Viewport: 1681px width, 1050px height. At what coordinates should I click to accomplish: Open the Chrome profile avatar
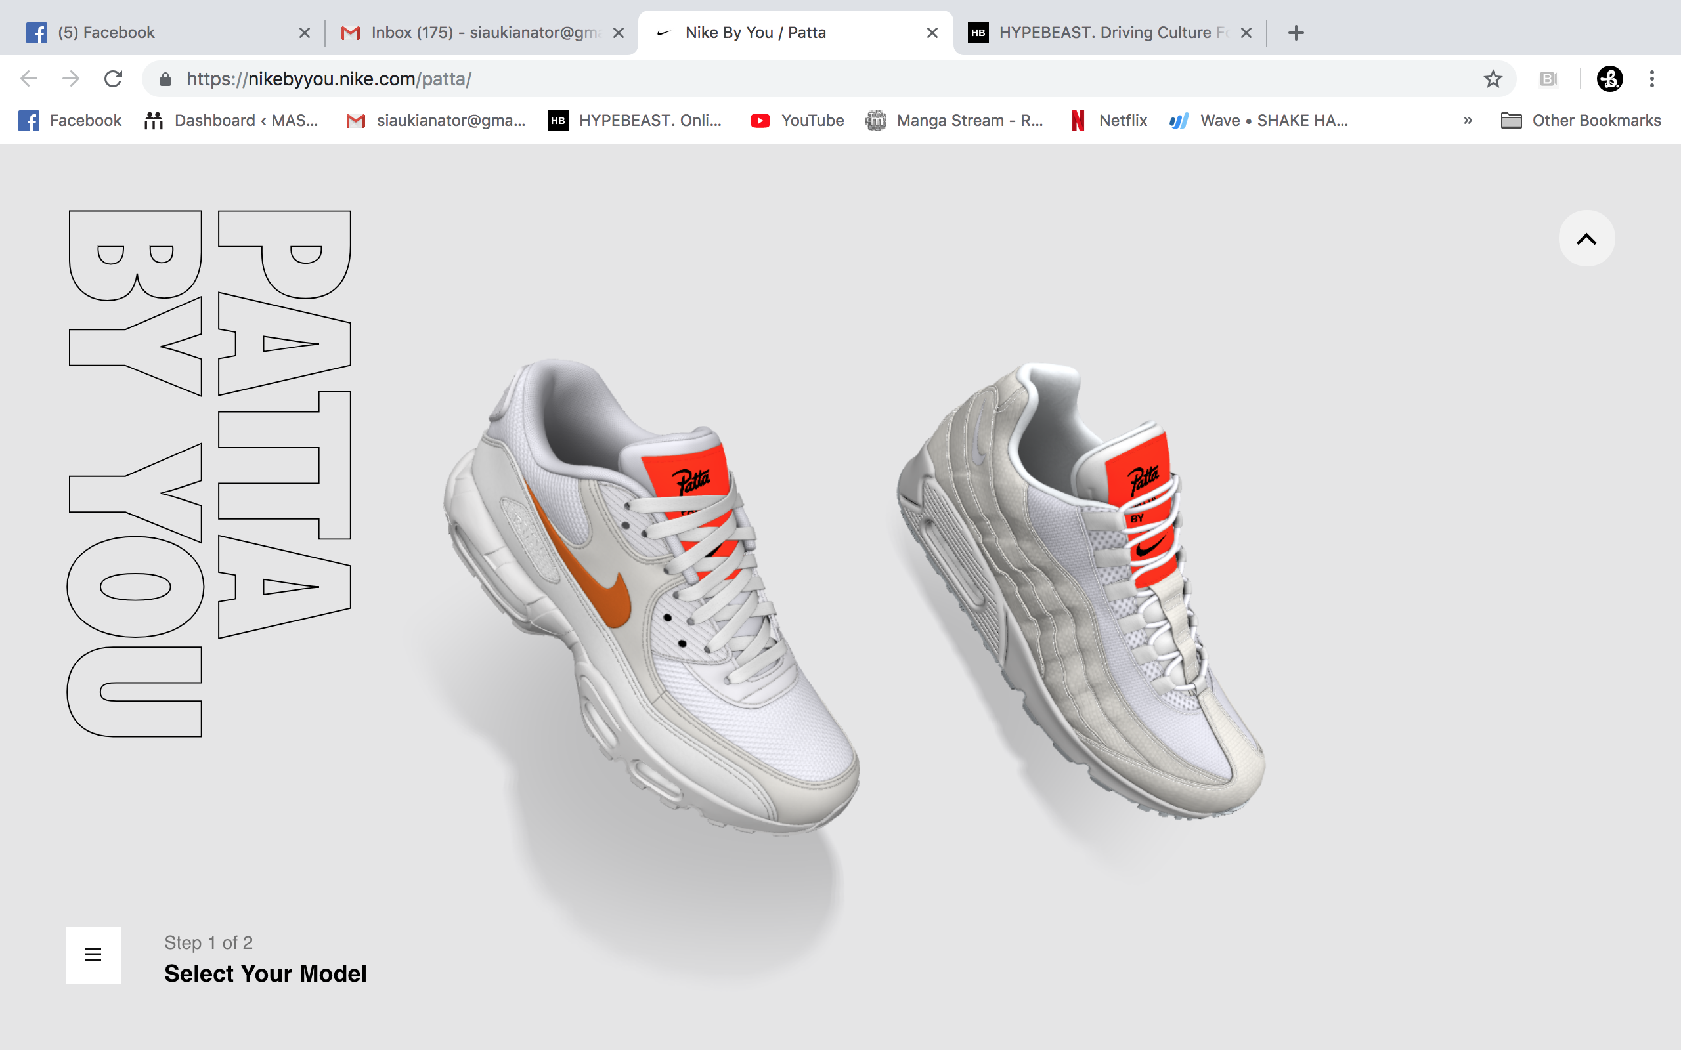1609,79
